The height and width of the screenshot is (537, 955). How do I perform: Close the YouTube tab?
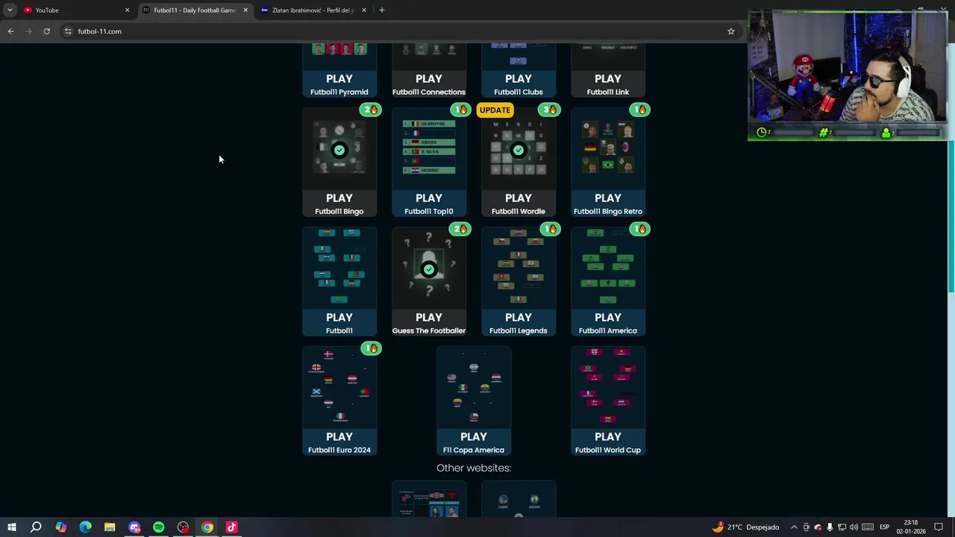pos(127,10)
